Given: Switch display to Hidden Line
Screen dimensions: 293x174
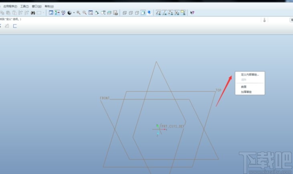Looking at the screenshot, I should [131, 13].
